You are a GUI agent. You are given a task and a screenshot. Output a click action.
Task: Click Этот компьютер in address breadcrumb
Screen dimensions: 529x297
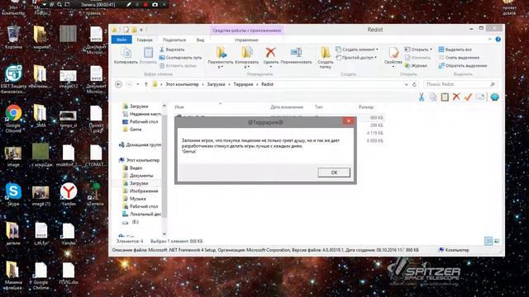(182, 84)
